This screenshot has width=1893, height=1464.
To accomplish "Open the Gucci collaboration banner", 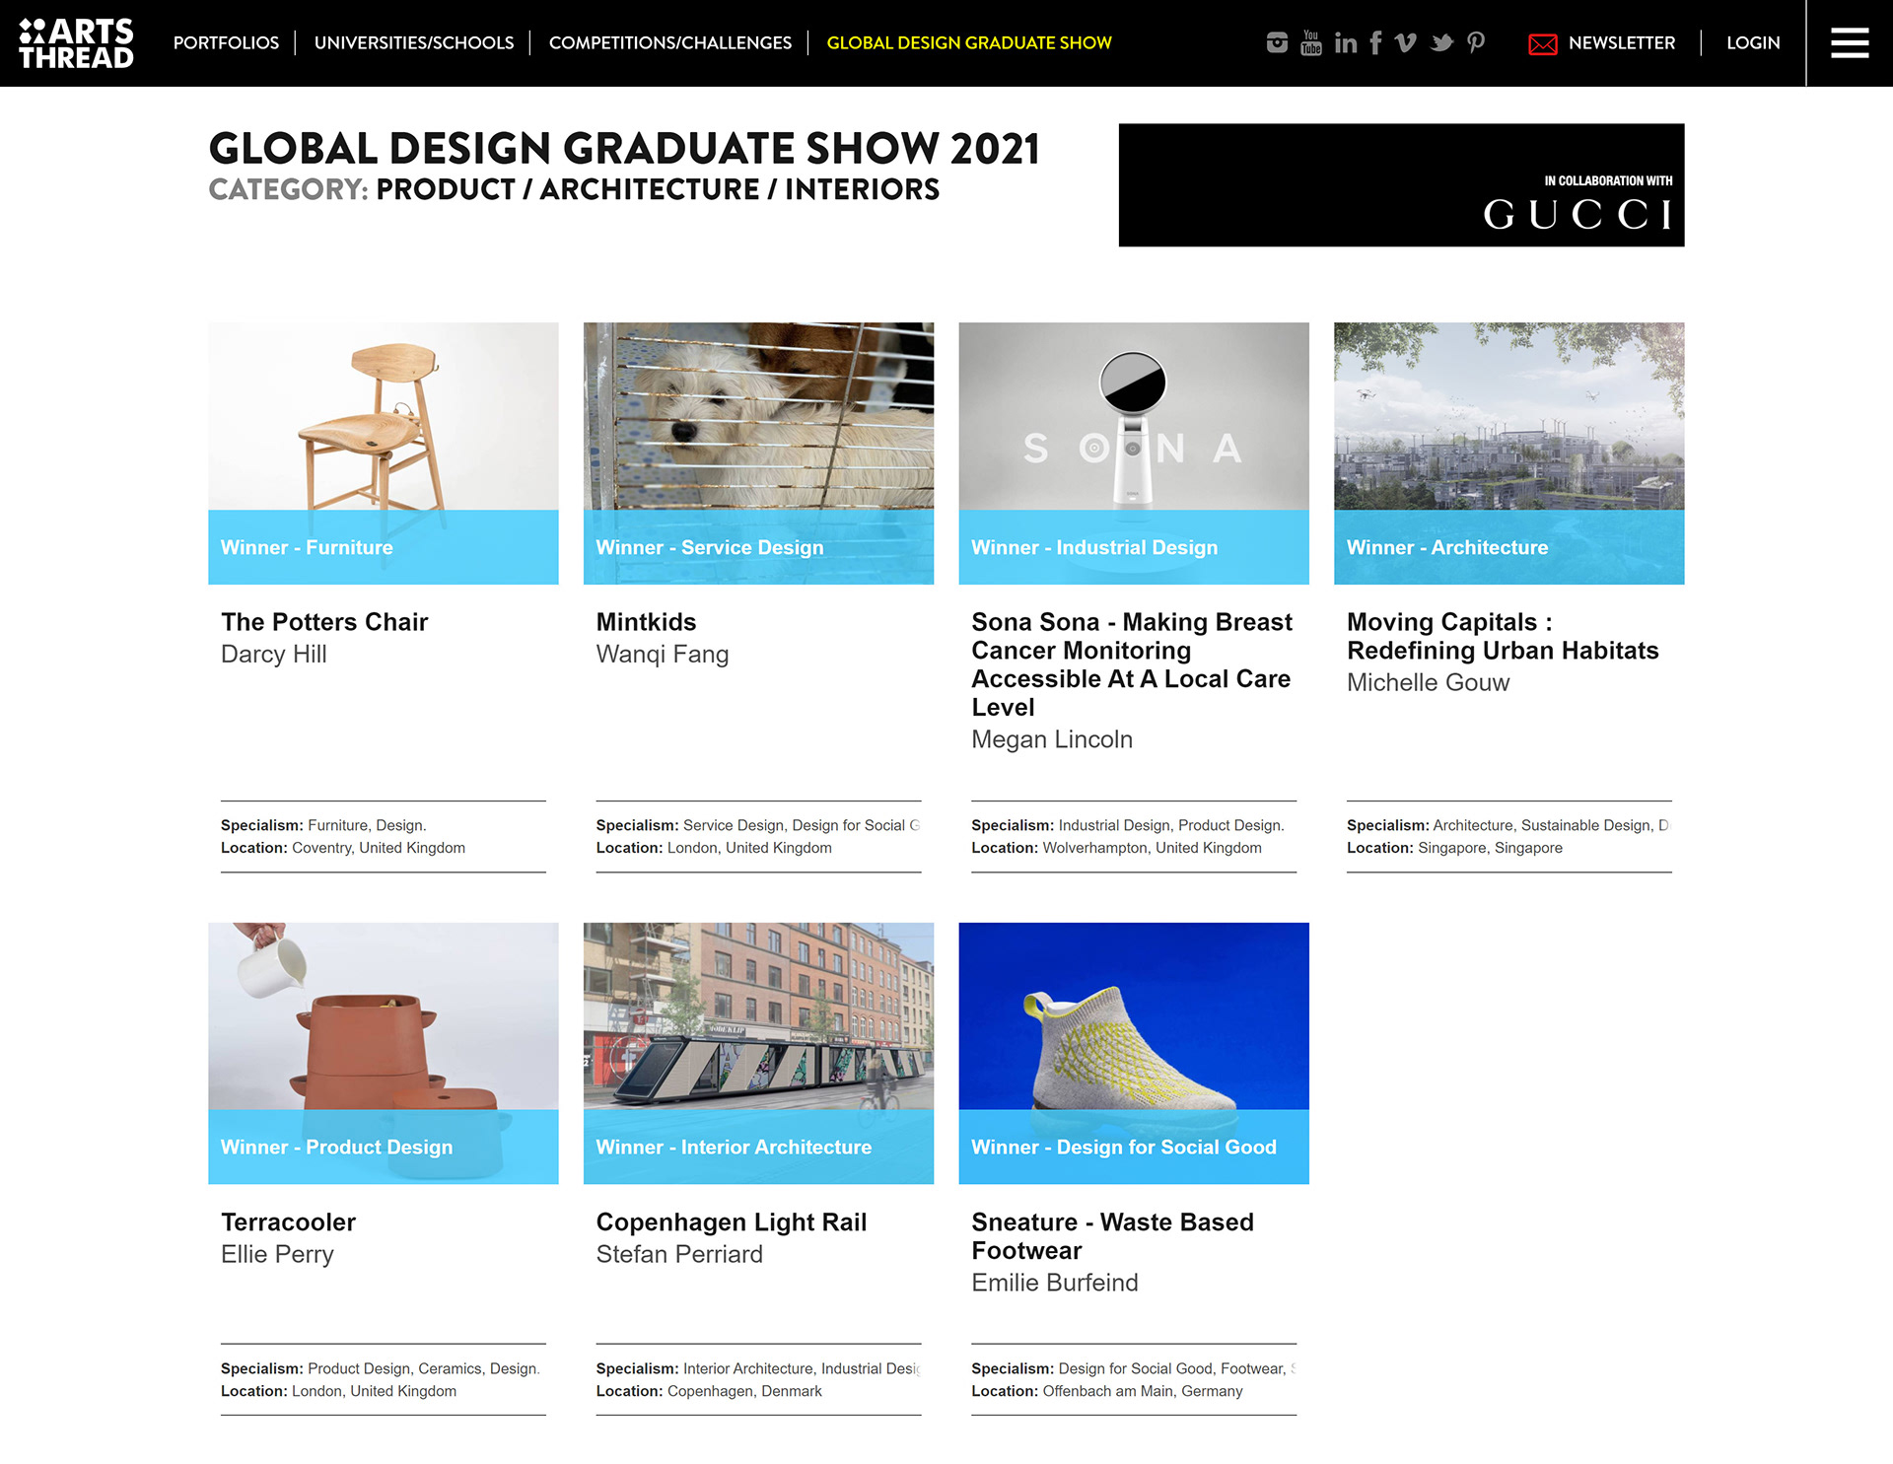I will coord(1401,184).
